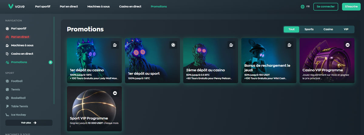
Task: Click the SPORT section label in sidebar
Action: (10, 73)
